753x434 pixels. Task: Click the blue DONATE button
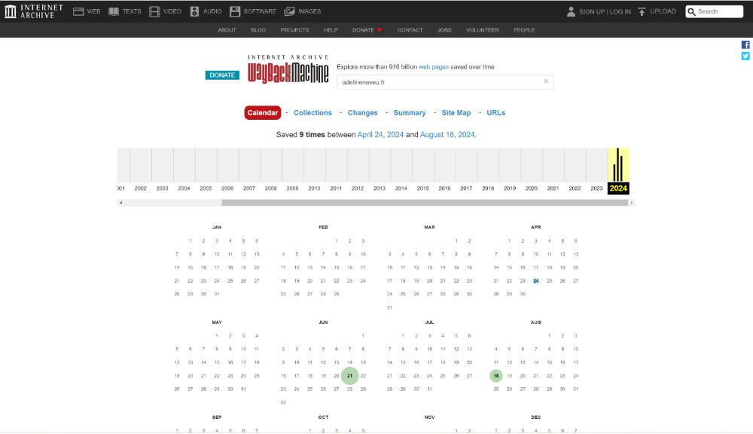tap(222, 75)
